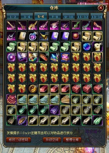This screenshot has height=153, width=109.
Task: Select the red coffin-shaped item with count 36
Action: point(44,57)
